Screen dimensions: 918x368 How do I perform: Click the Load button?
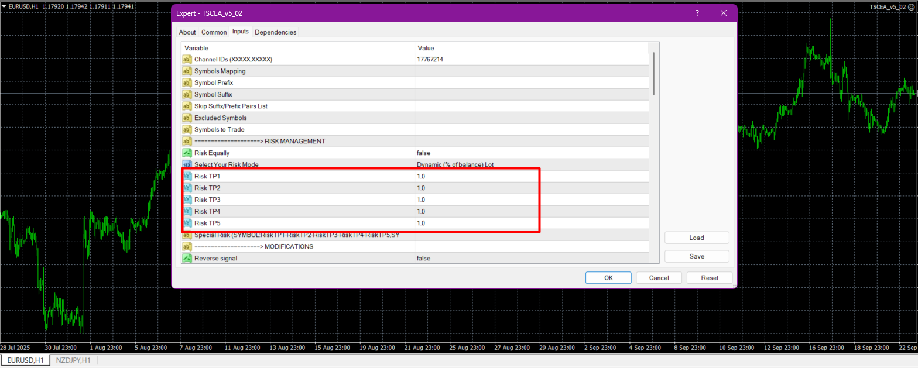pyautogui.click(x=697, y=238)
